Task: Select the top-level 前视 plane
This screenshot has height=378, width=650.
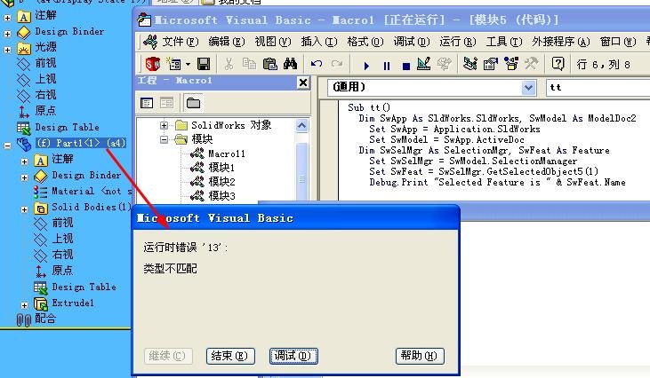Action: tap(45, 63)
